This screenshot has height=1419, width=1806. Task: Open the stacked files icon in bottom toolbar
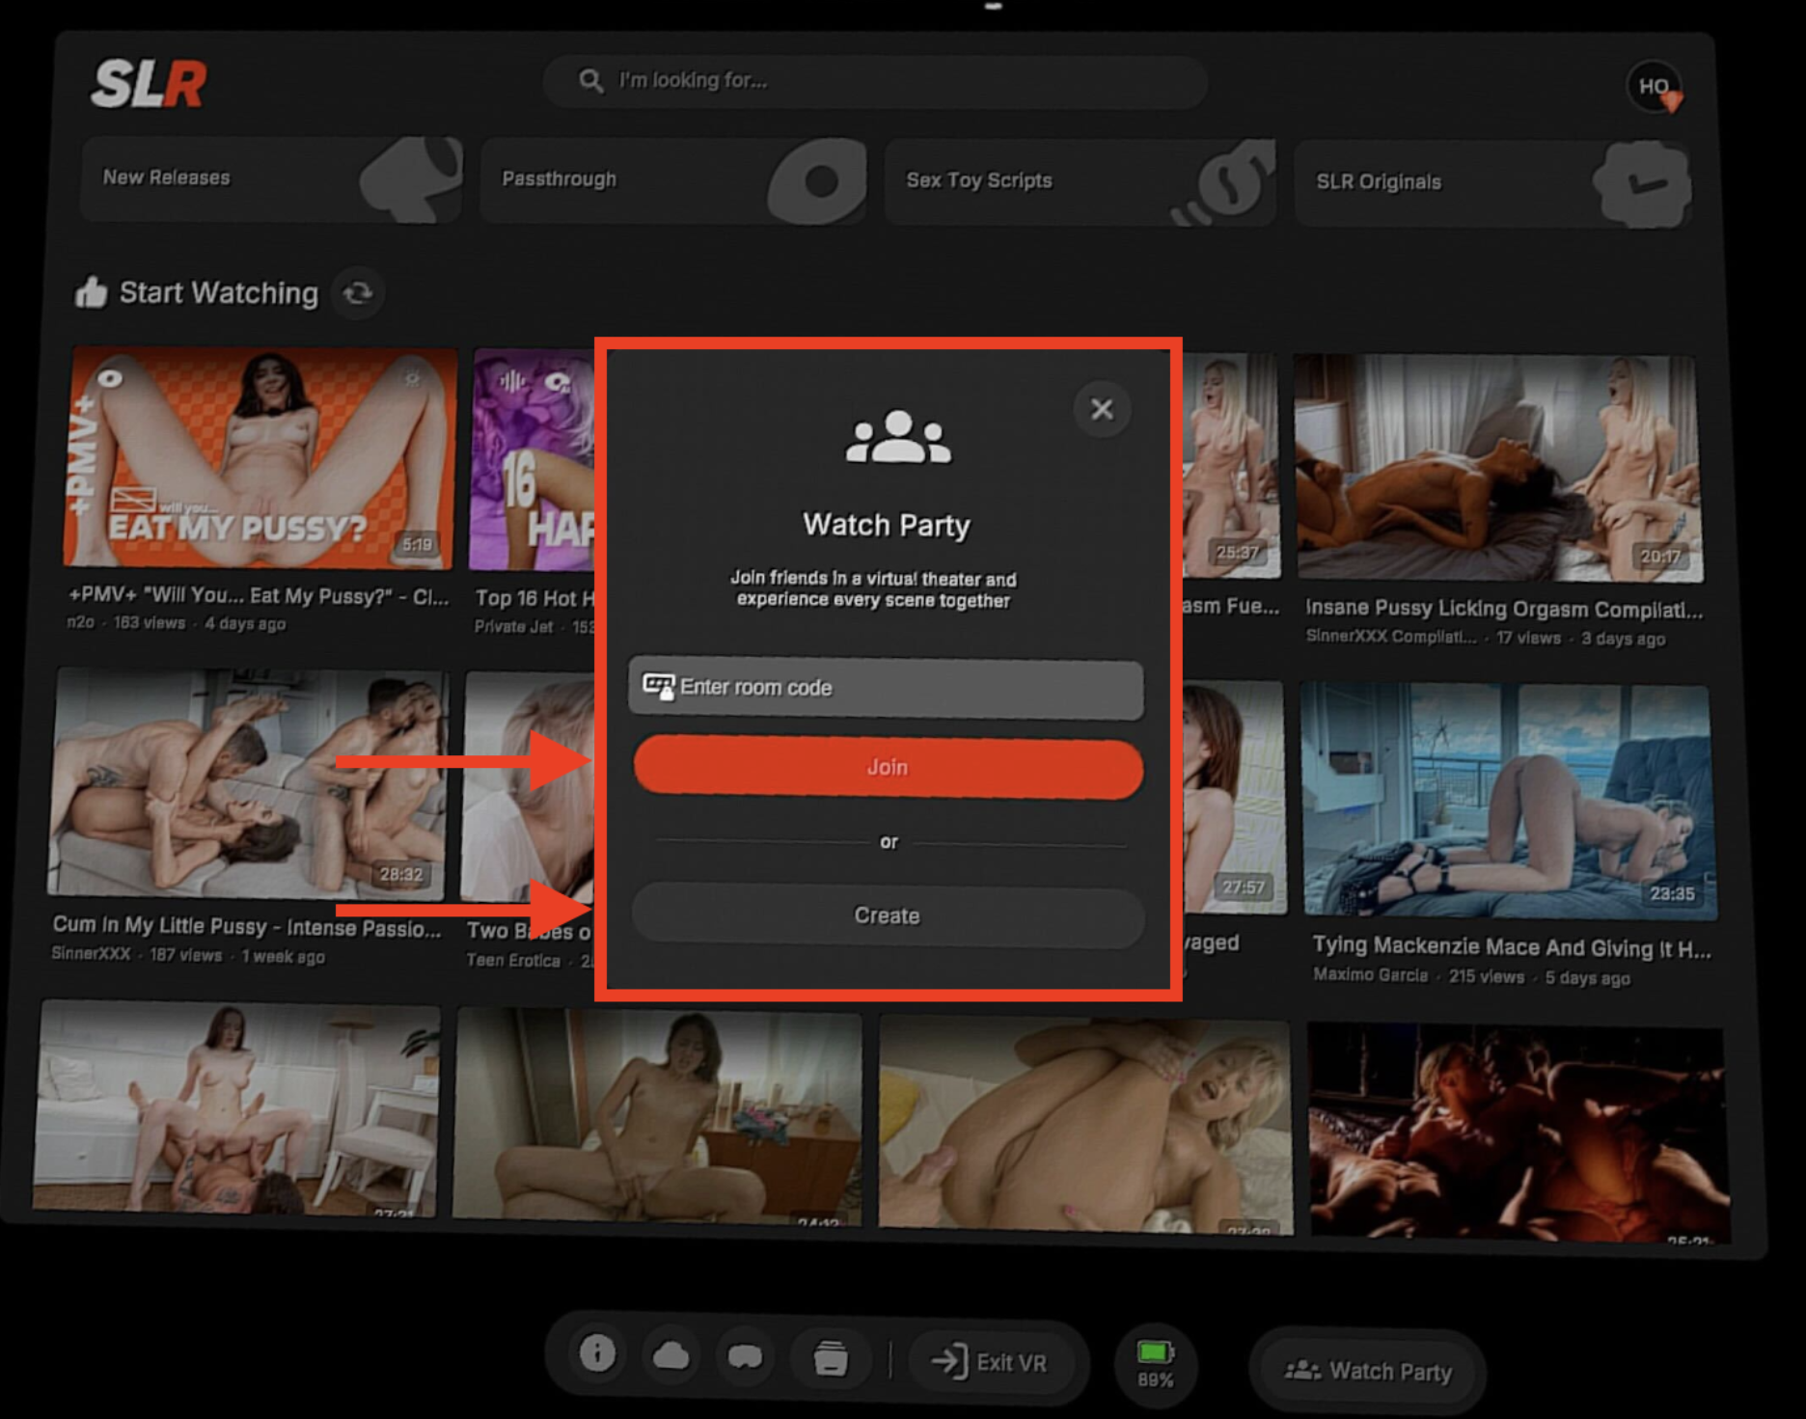(x=830, y=1358)
